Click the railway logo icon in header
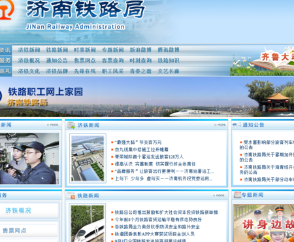 coord(7,9)
